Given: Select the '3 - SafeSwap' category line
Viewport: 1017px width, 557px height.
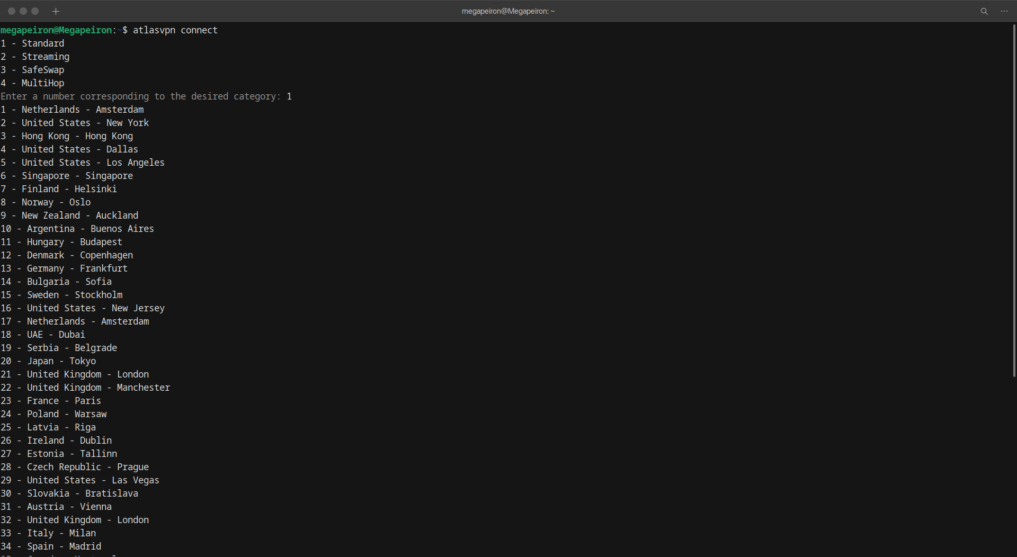Looking at the screenshot, I should 32,70.
